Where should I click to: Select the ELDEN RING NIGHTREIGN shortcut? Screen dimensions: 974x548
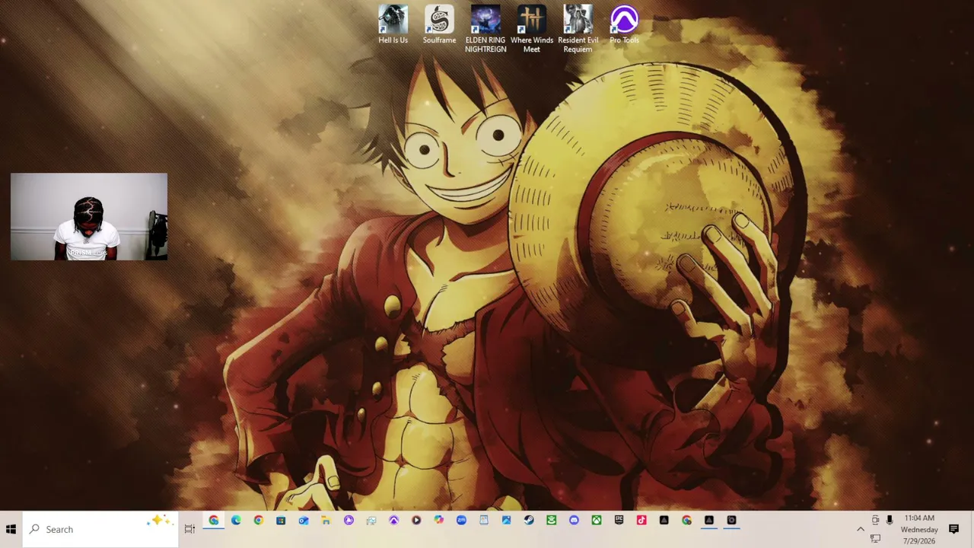pyautogui.click(x=485, y=29)
